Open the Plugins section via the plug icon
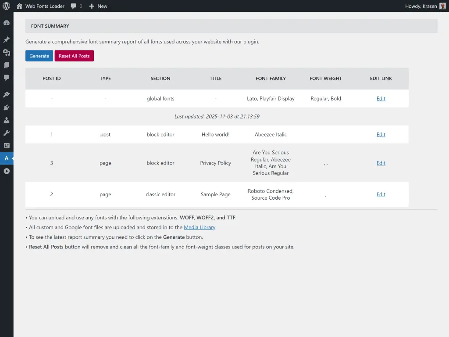This screenshot has width=449, height=337. 7,107
